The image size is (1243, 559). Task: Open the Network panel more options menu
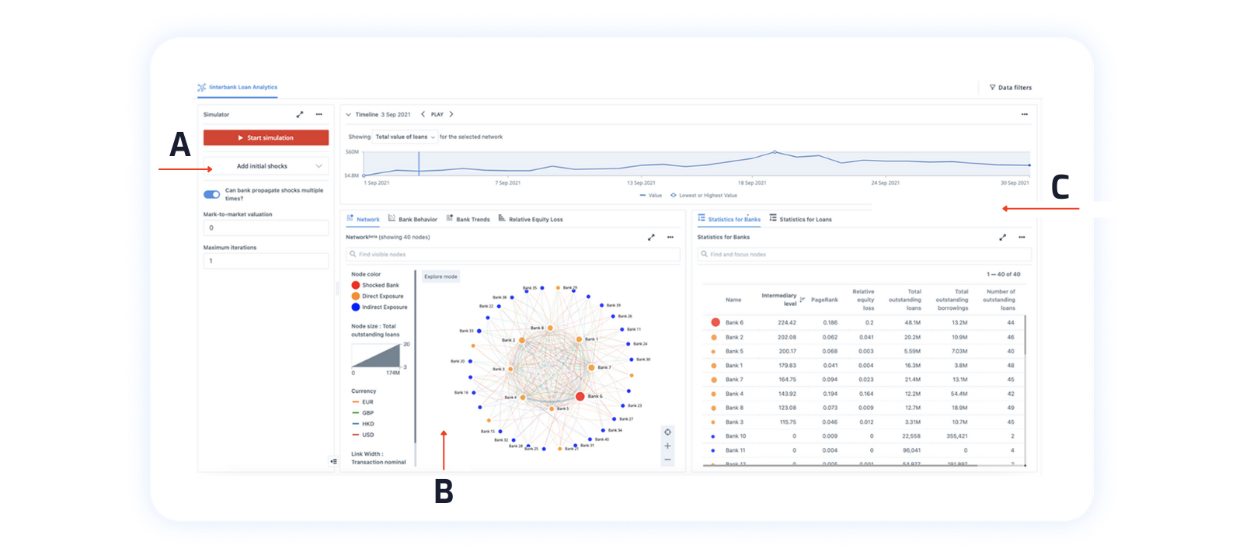[670, 238]
